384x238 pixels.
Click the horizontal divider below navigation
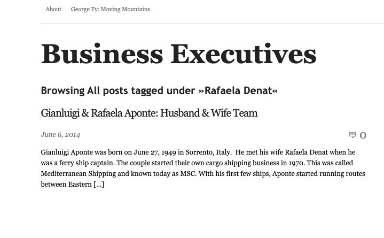point(213,24)
